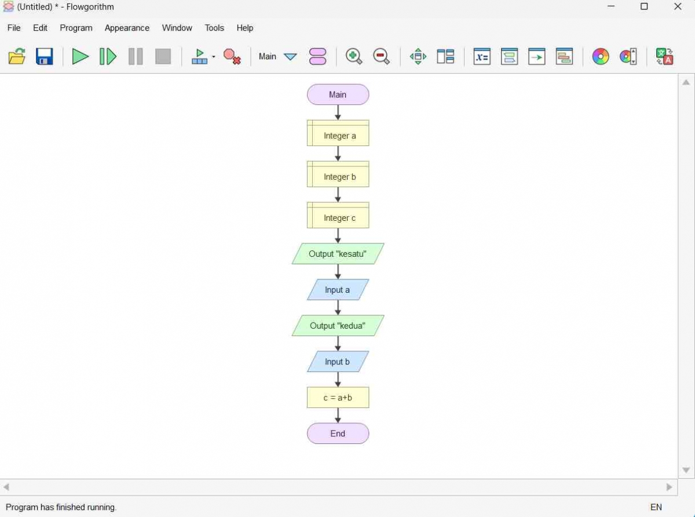Step through the program with the Step icon
The height and width of the screenshot is (517, 695).
108,56
